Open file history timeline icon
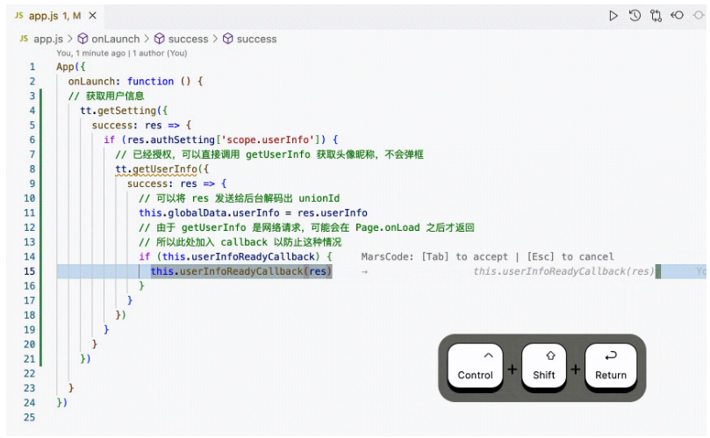Image resolution: width=710 pixels, height=438 pixels. click(x=635, y=16)
